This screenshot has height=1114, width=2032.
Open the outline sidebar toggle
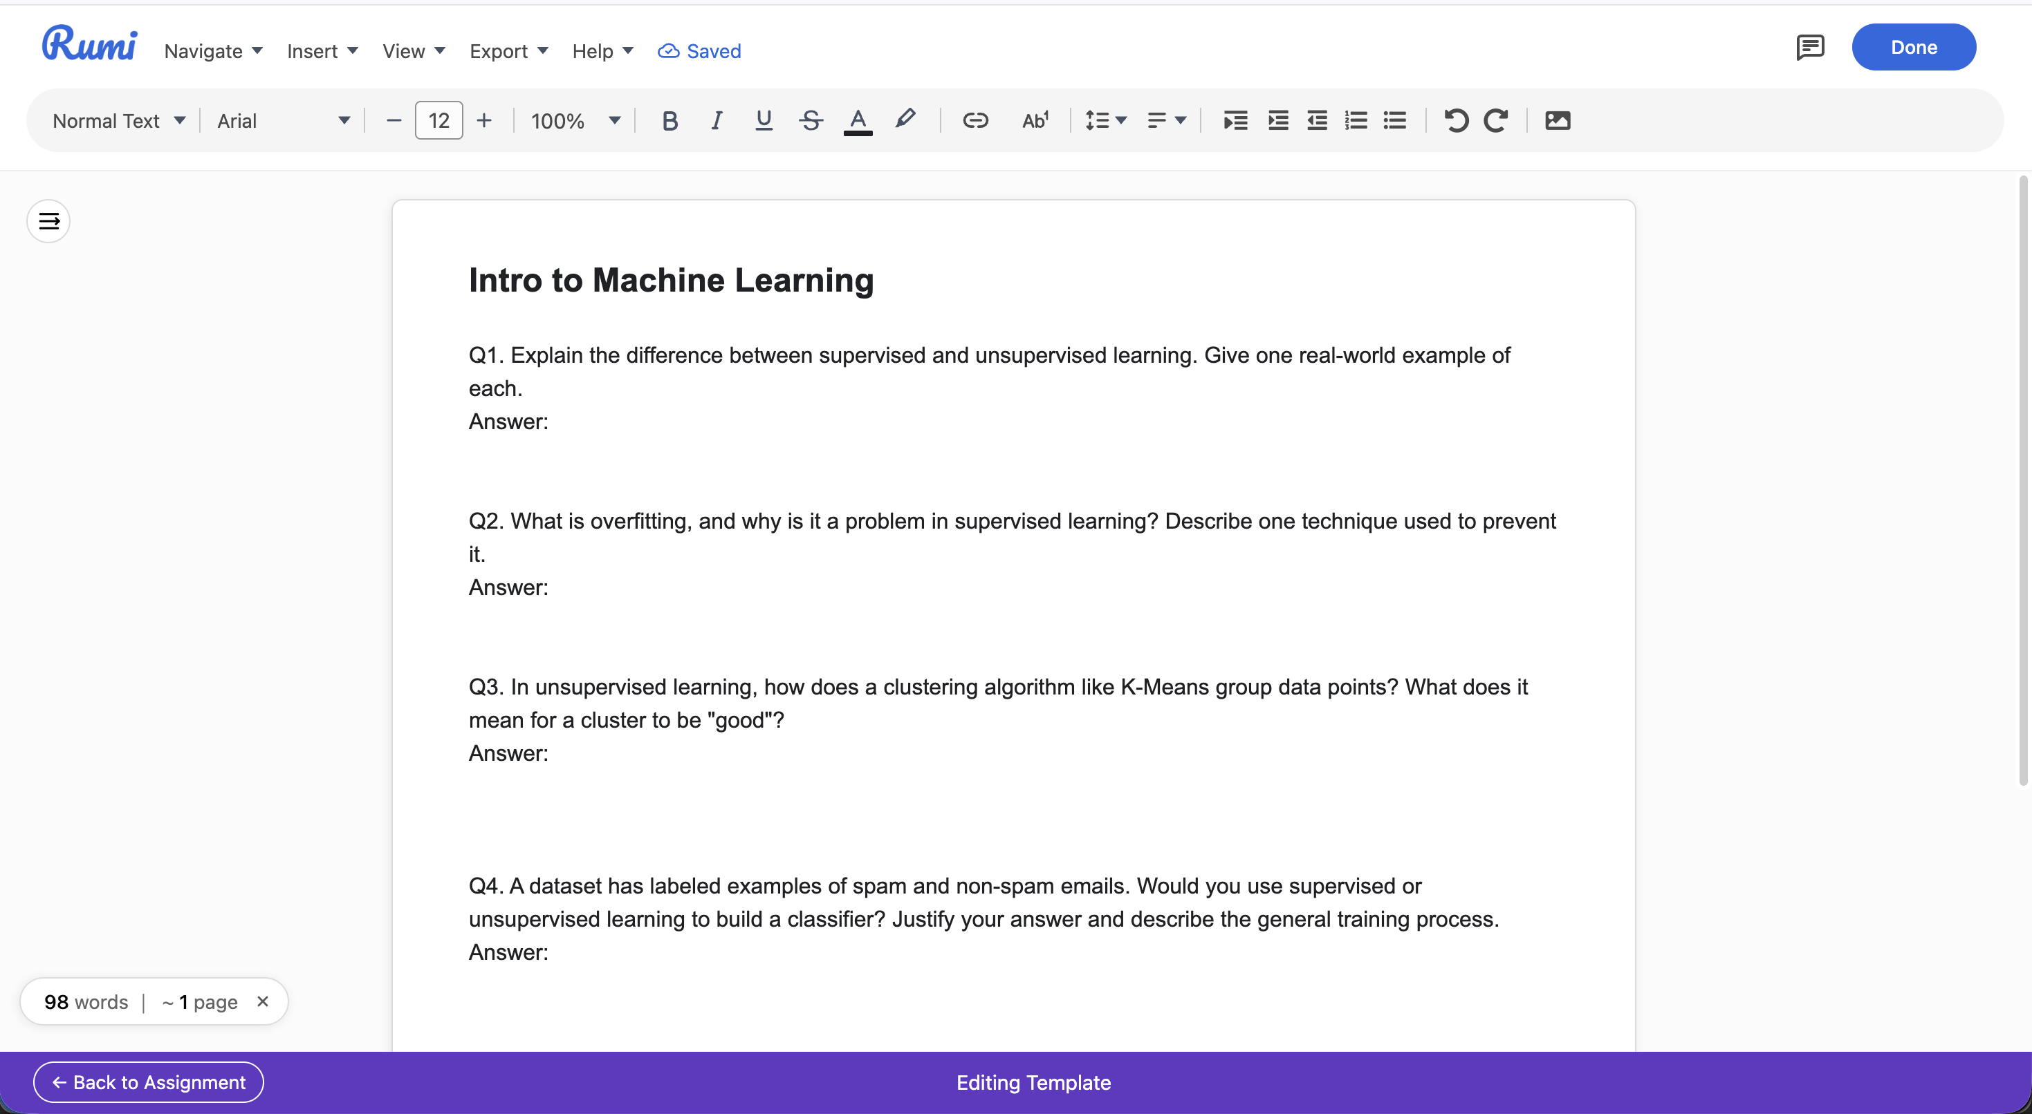pos(49,222)
